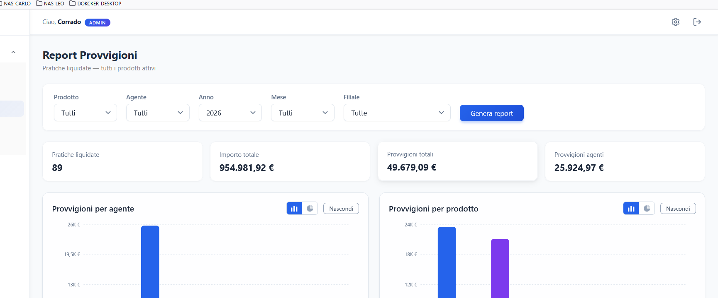Viewport: 718px width, 298px height.
Task: Hide the Provvigioni per prodotto chart
Action: pyautogui.click(x=678, y=209)
